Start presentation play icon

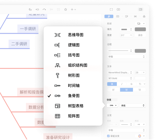(x=118, y=10)
